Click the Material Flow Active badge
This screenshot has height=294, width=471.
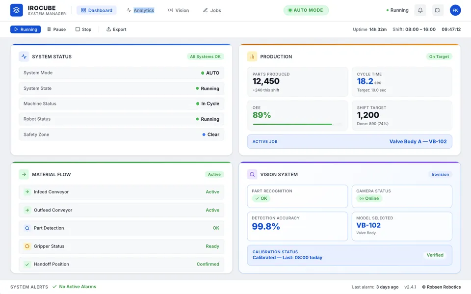click(x=214, y=174)
